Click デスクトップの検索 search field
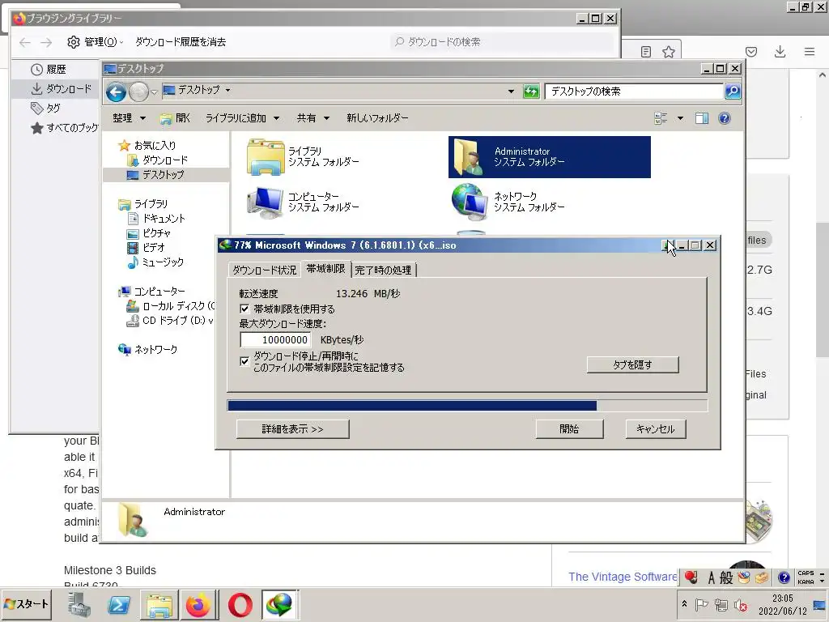Image resolution: width=829 pixels, height=622 pixels. [634, 92]
